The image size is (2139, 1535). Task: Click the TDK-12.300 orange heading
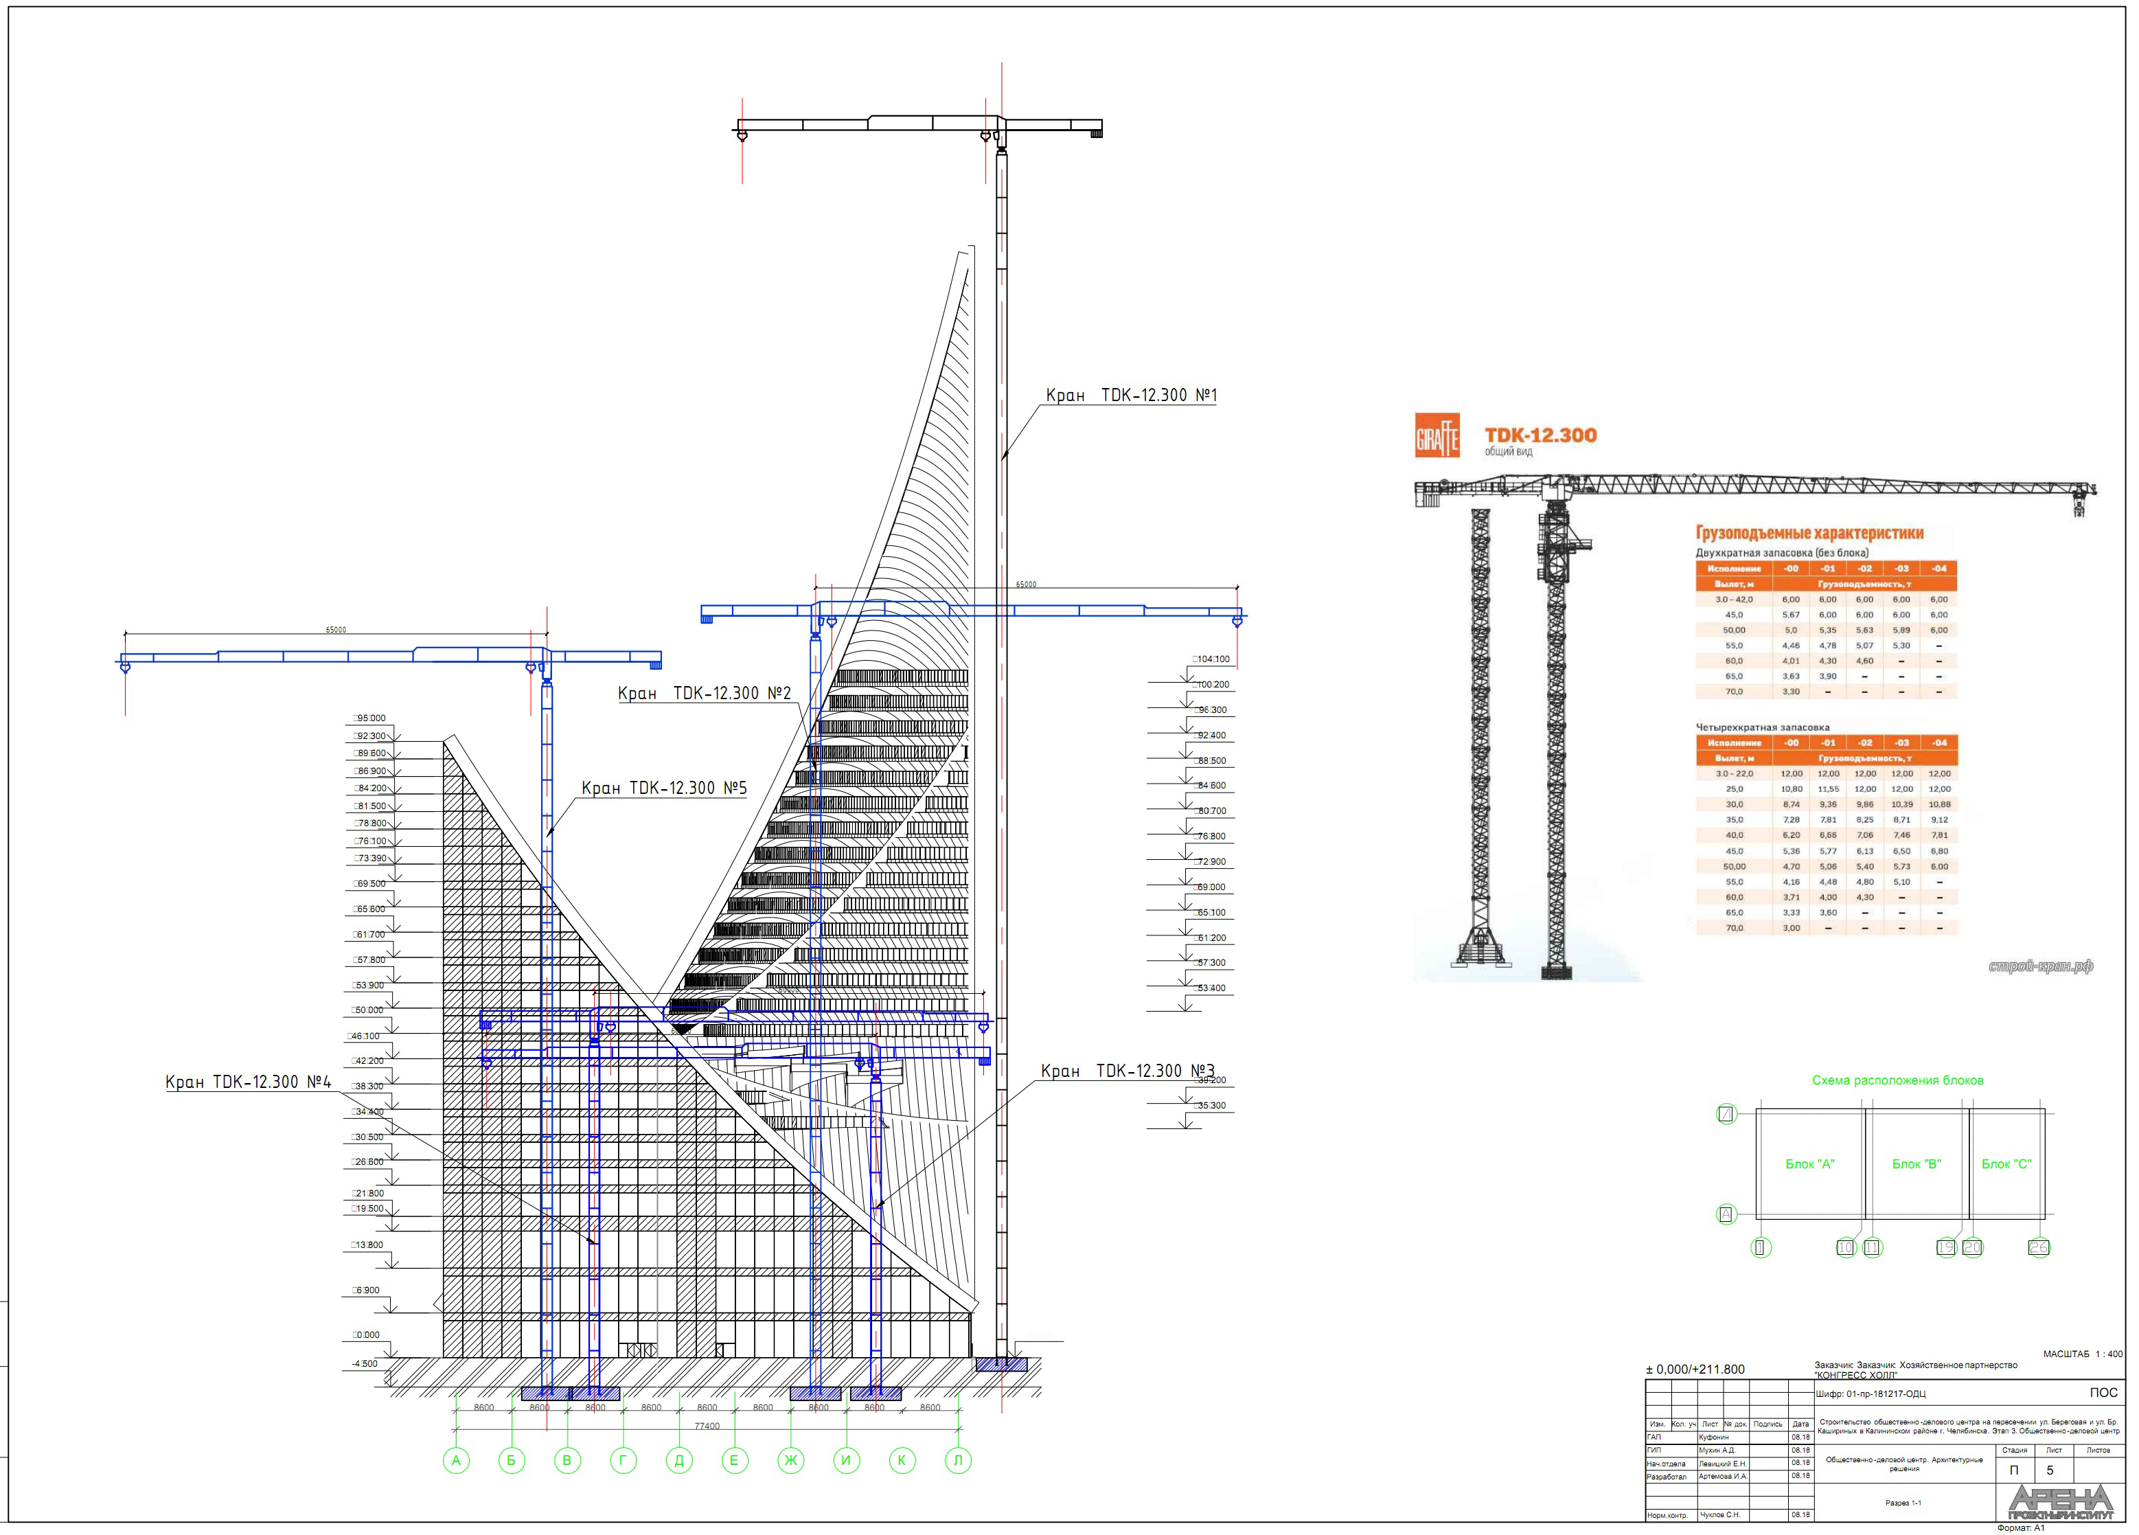point(1540,435)
